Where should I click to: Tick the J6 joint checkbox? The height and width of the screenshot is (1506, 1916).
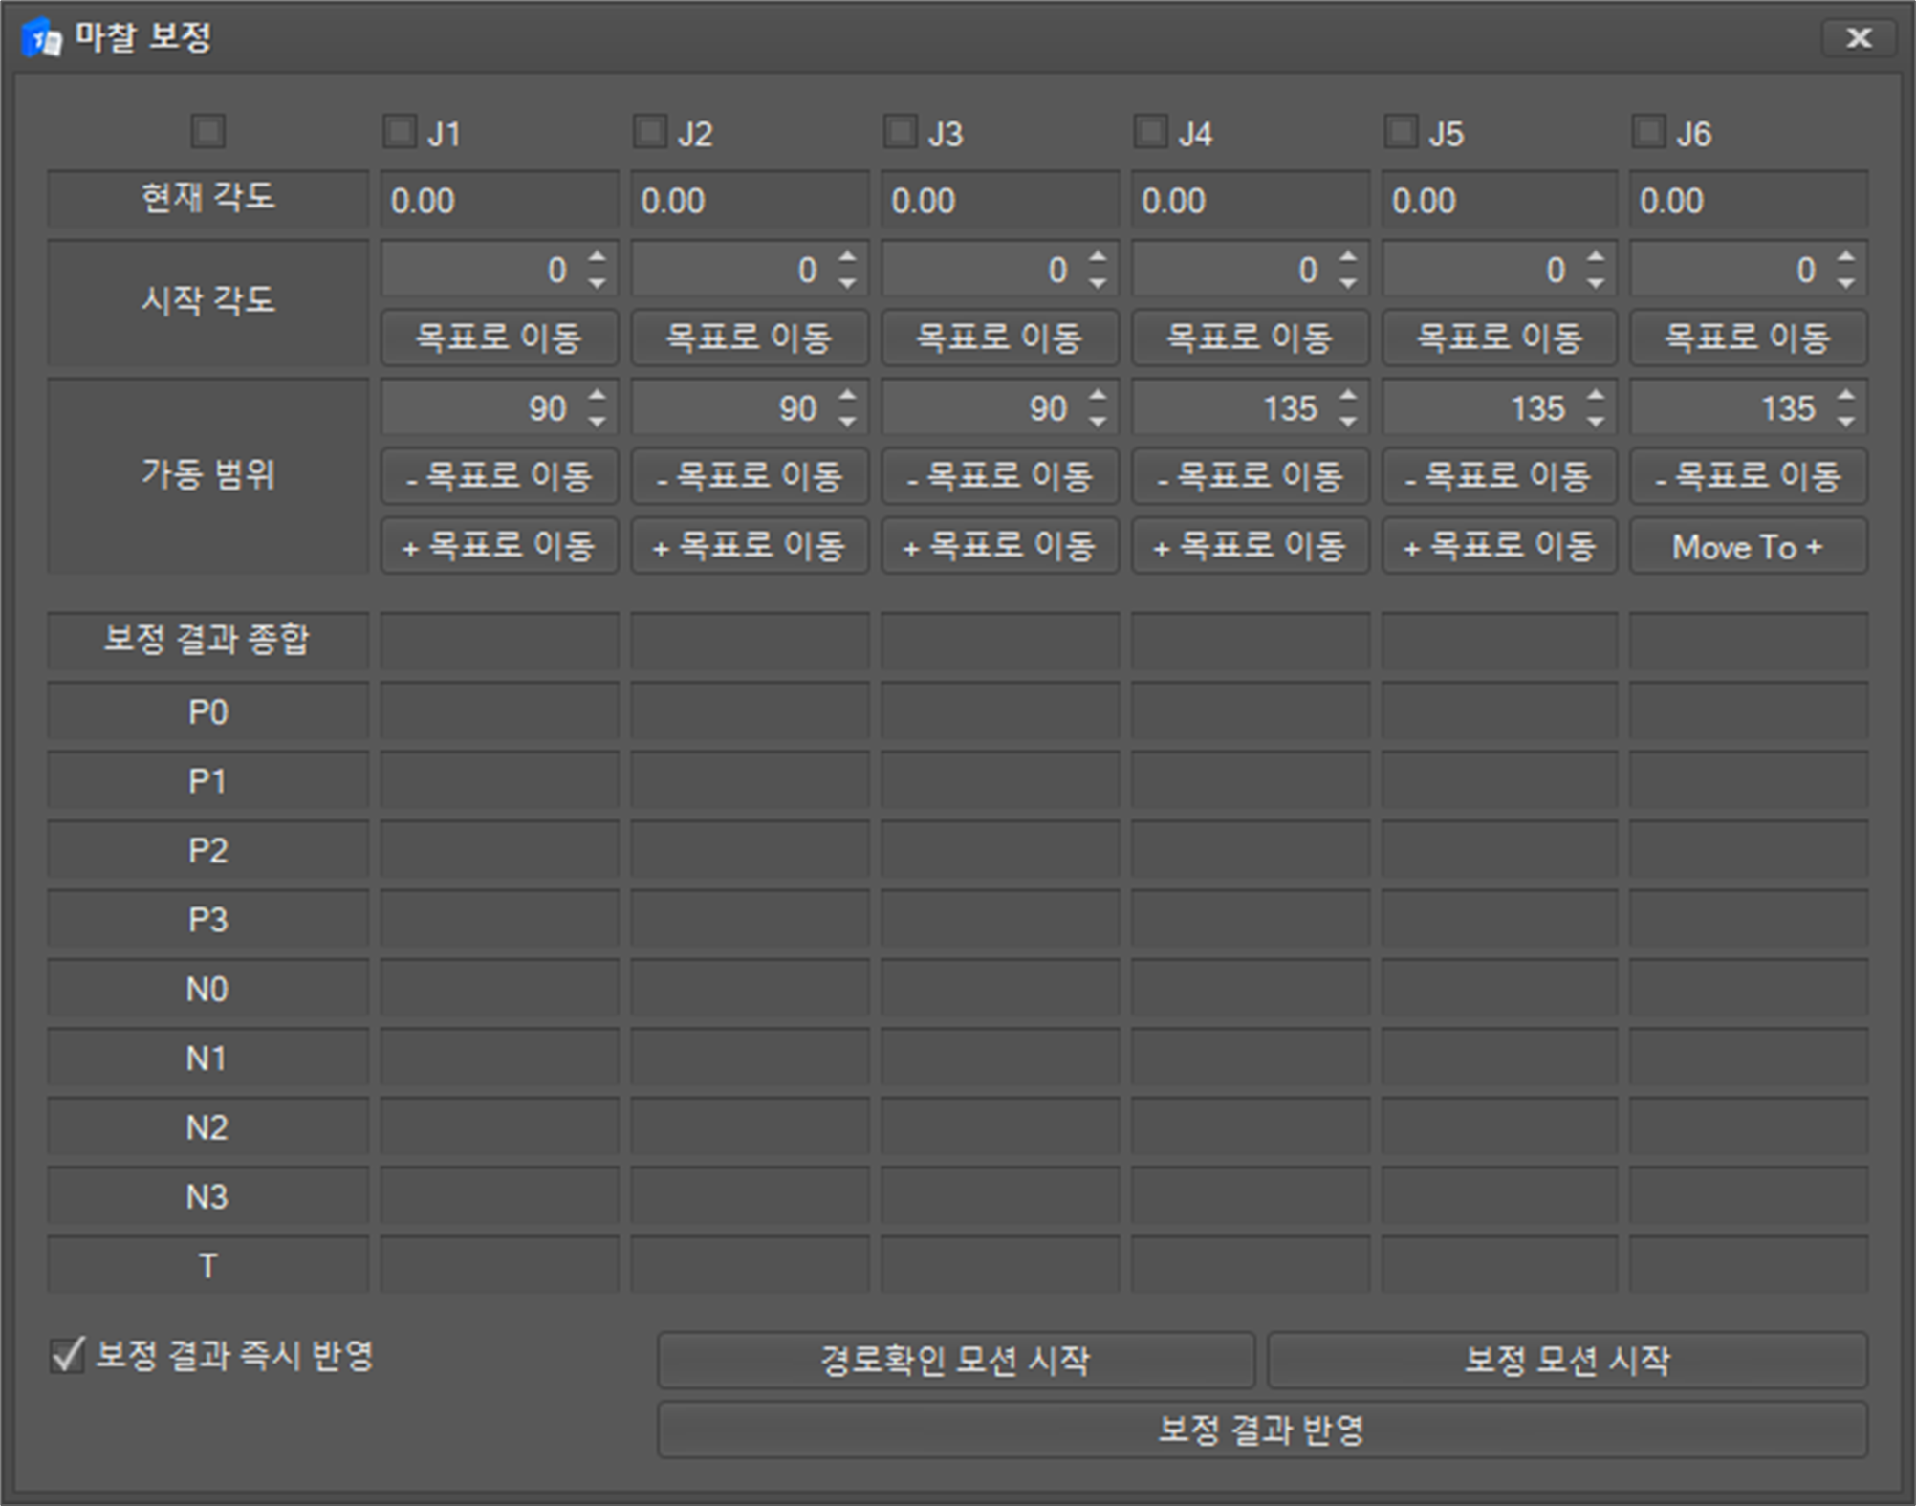pyautogui.click(x=1648, y=131)
